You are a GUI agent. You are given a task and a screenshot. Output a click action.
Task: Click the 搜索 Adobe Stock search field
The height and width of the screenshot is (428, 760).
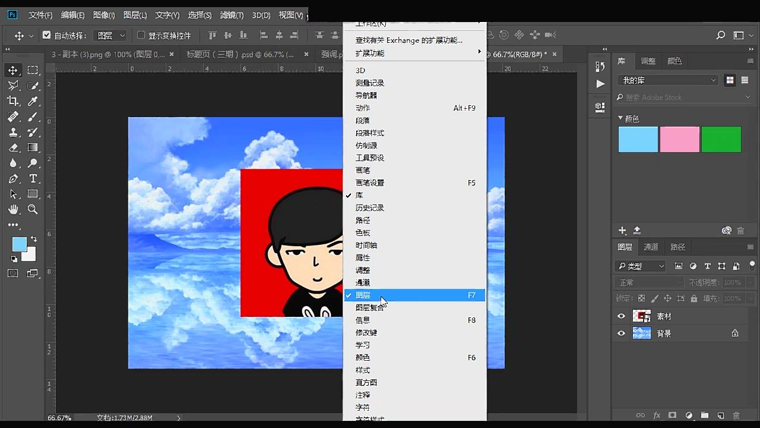click(x=683, y=97)
